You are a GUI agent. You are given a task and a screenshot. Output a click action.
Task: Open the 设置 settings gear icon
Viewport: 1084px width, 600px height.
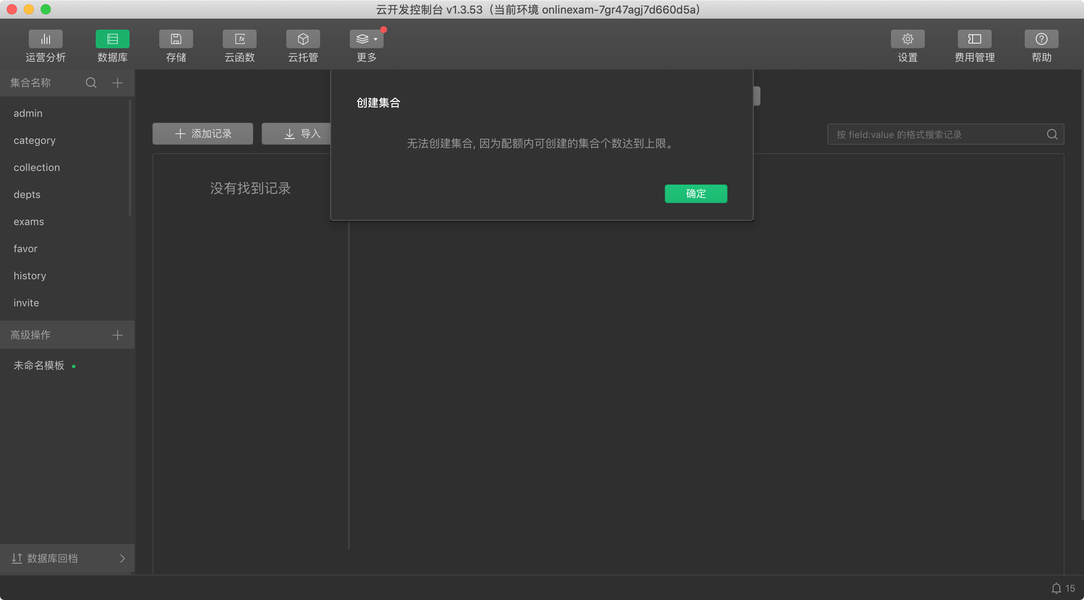(907, 39)
